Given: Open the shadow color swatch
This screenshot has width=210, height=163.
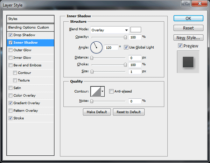Looking at the screenshot, I should (x=136, y=30).
